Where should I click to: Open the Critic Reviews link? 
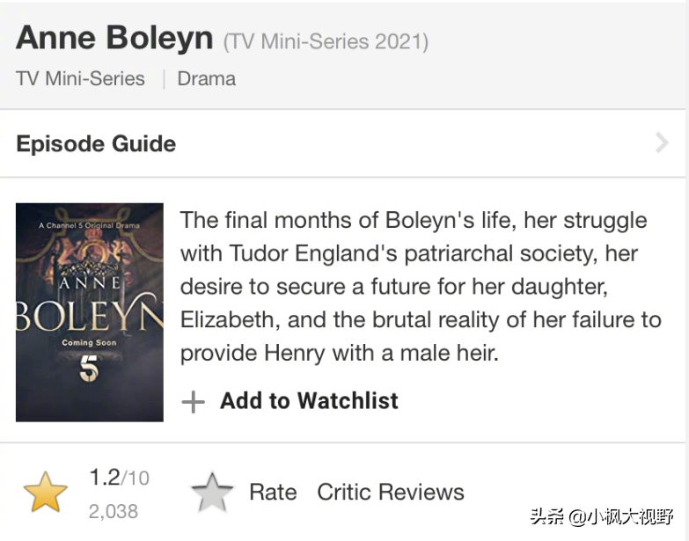click(391, 492)
